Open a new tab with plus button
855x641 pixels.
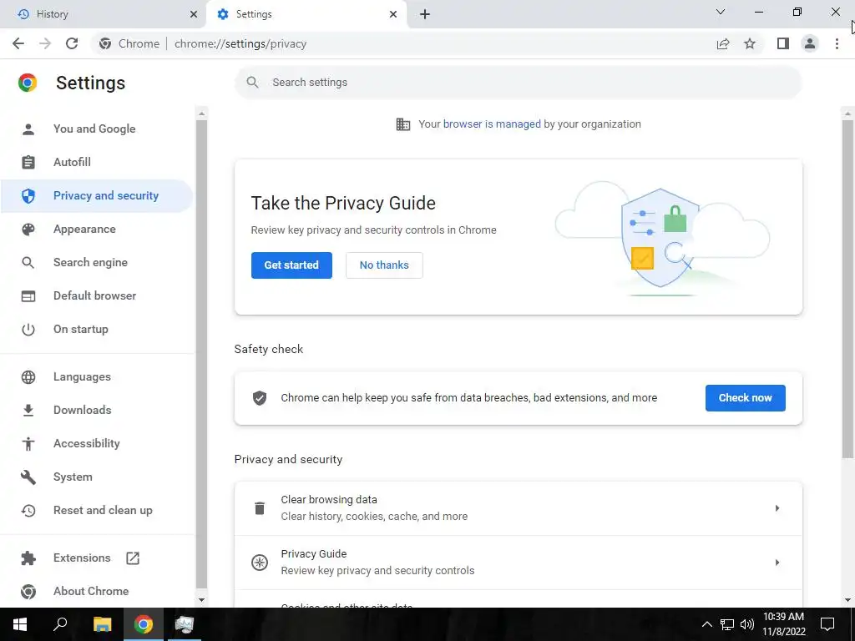coord(425,14)
